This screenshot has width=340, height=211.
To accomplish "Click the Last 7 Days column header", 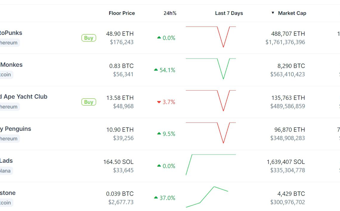I will (229, 13).
